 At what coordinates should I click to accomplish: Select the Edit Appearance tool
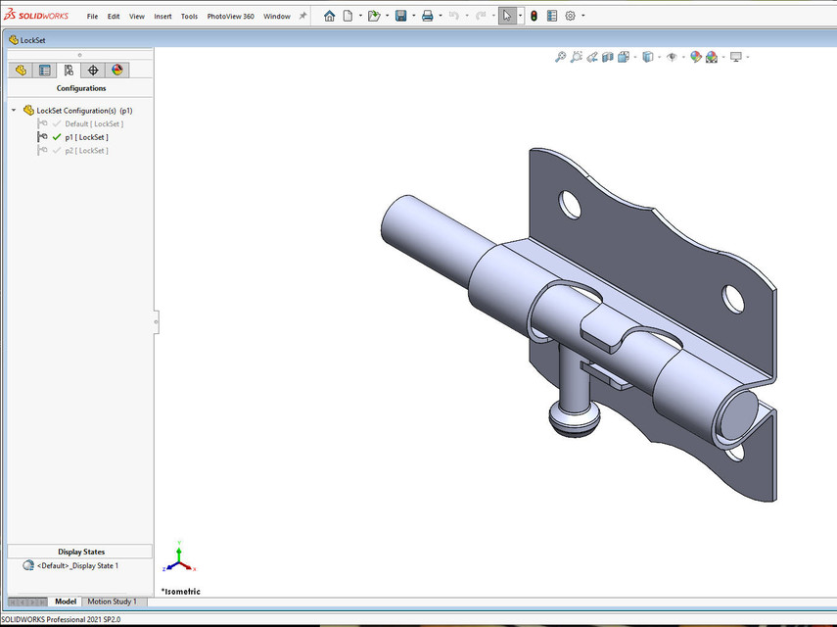pos(694,56)
